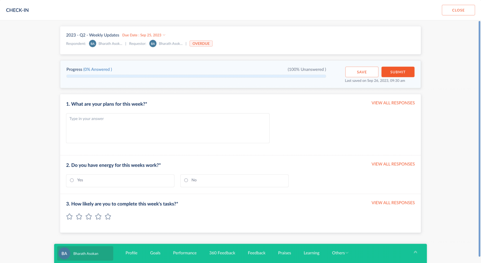Expand the Due Date dropdown chevron
The height and width of the screenshot is (263, 481).
coord(164,35)
